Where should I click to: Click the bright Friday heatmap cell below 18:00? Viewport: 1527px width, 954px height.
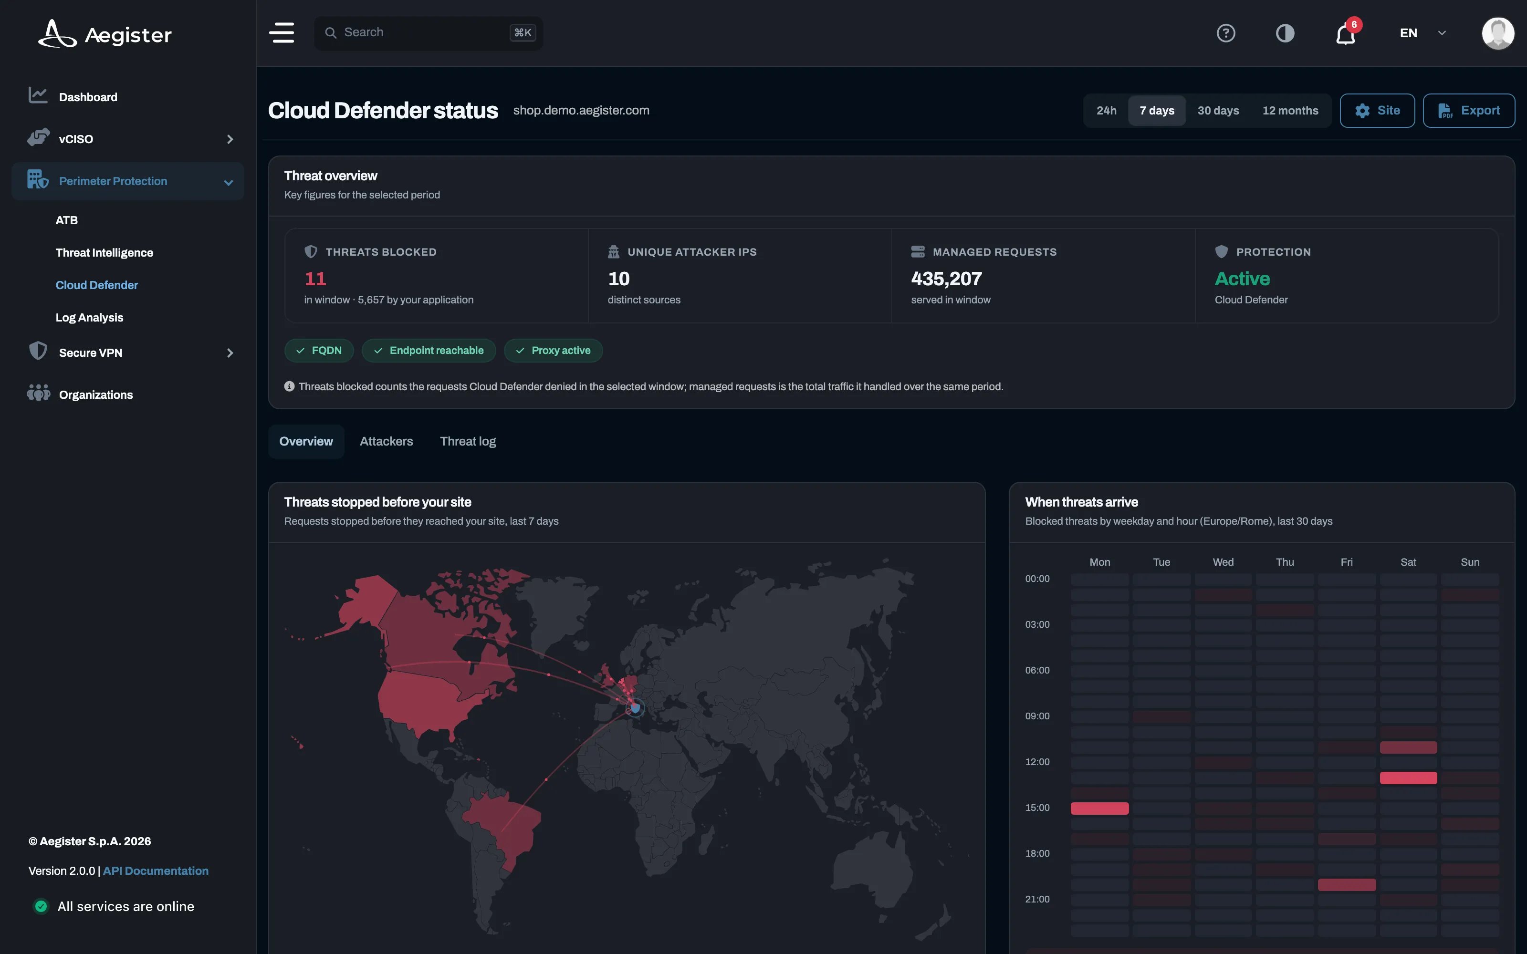[x=1347, y=884]
